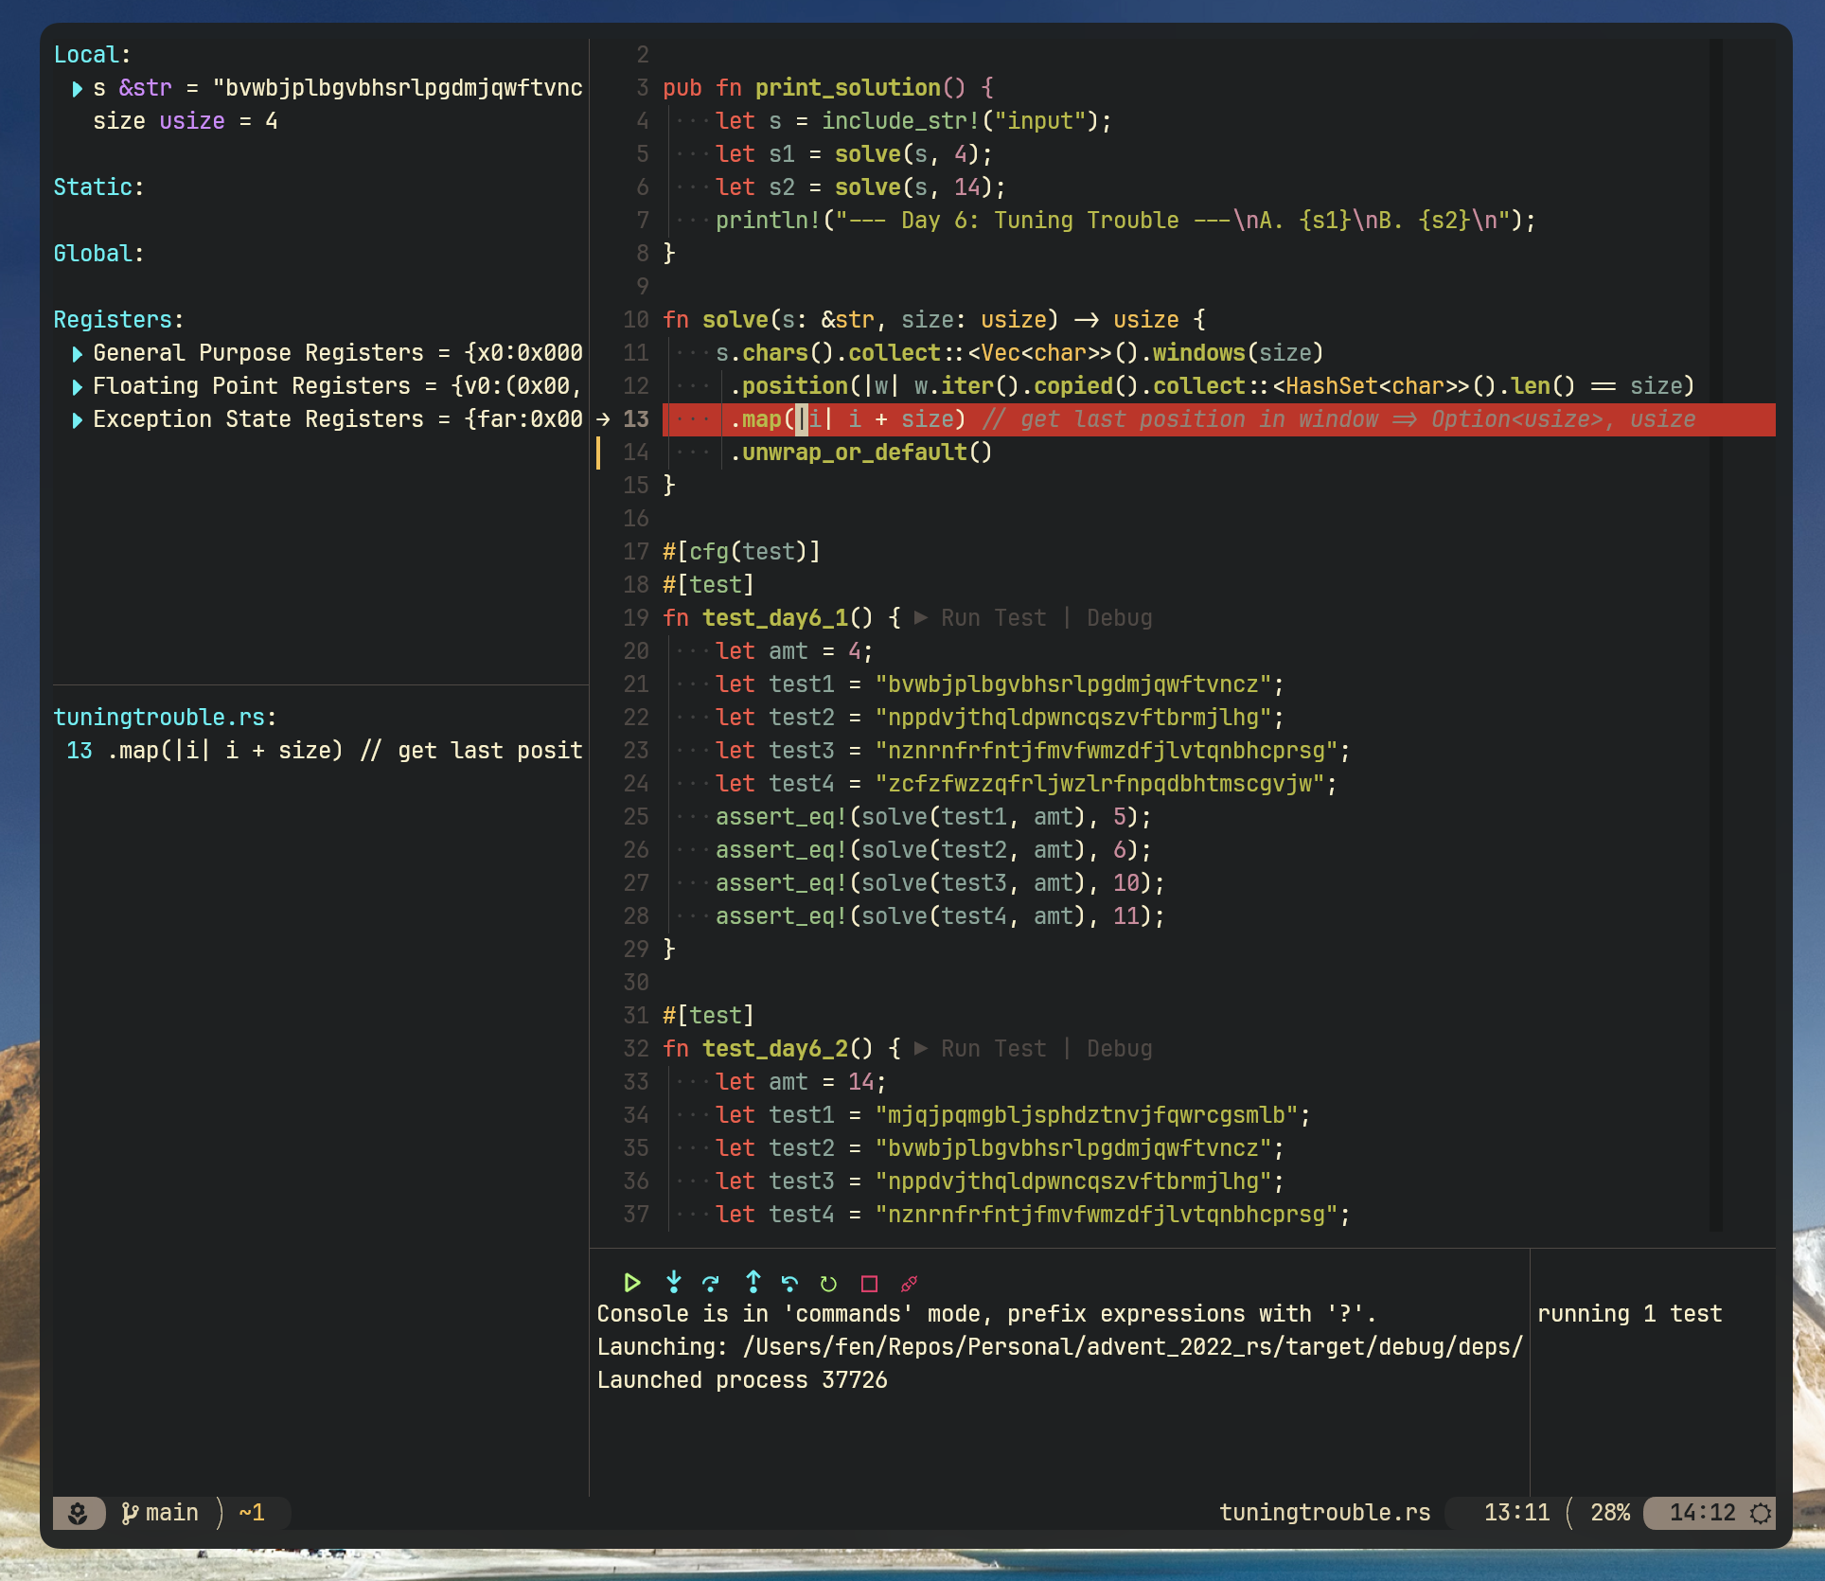Expand Exception State Registers
Screen dimensions: 1825x1581
(78, 420)
